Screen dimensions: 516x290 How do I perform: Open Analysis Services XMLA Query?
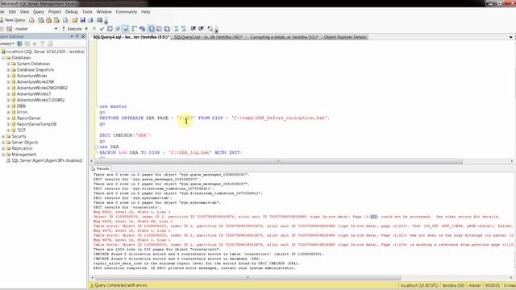click(56, 20)
